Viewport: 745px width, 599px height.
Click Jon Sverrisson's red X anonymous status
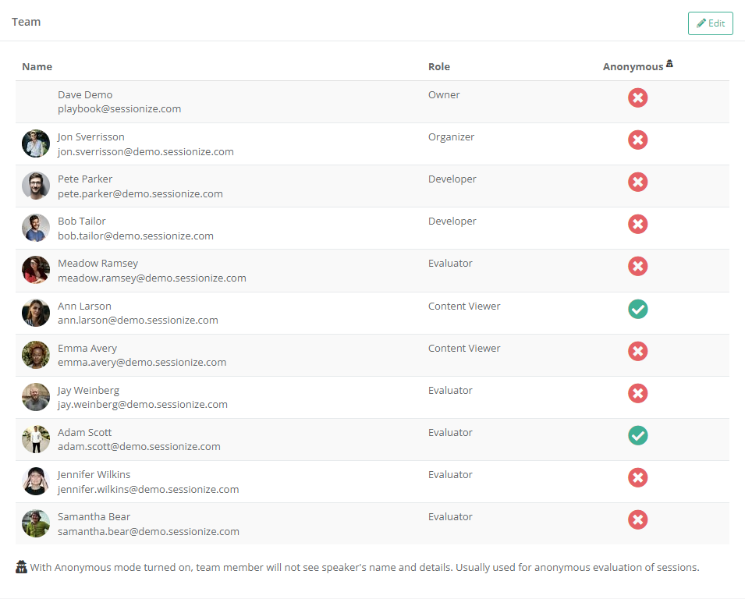(637, 140)
